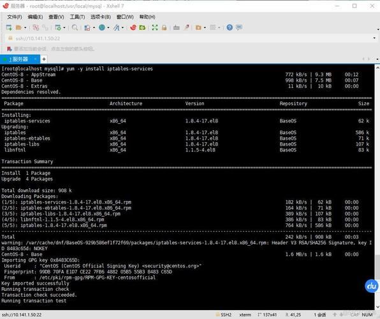Click 'Total download size: 908 k' text
This screenshot has width=380, height=319.
tap(36, 190)
